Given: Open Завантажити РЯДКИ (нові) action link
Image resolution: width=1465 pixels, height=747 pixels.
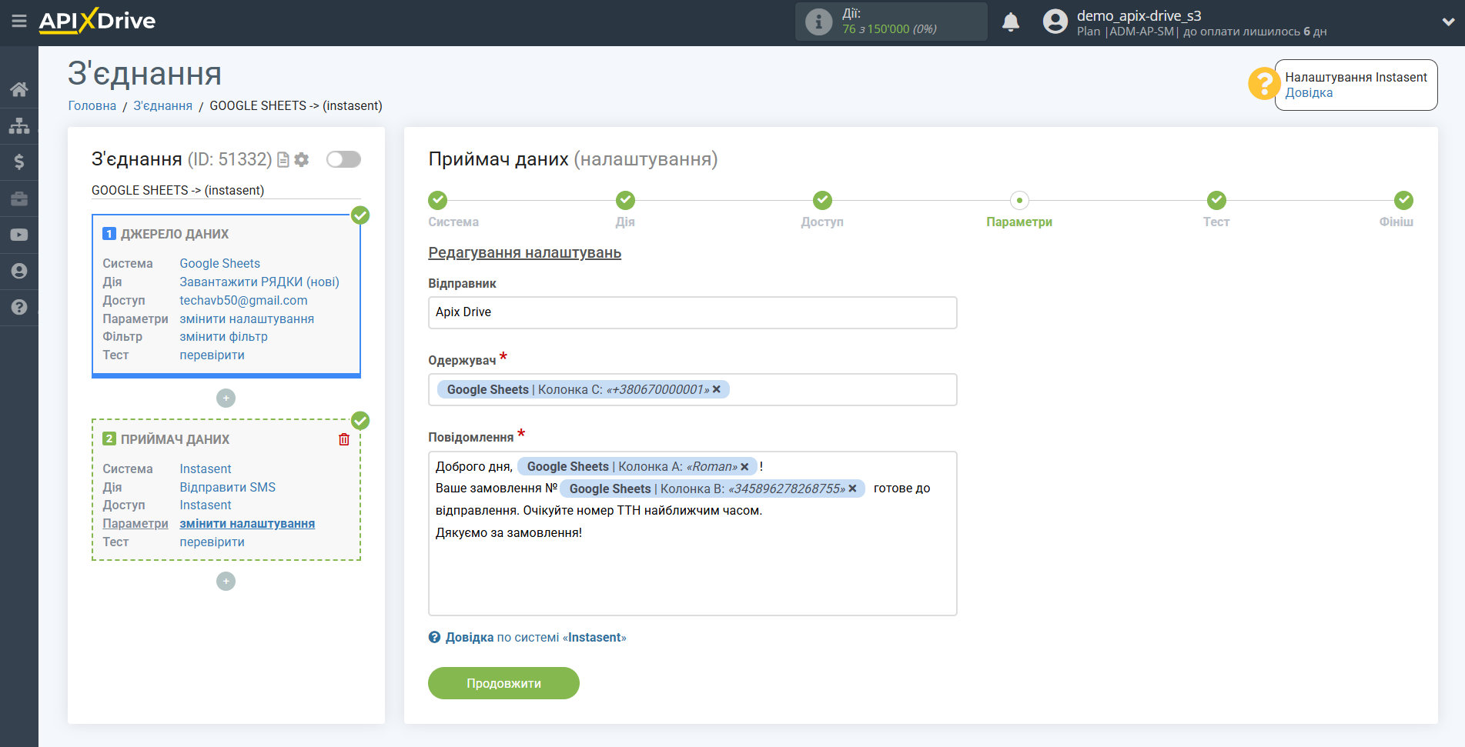Looking at the screenshot, I should click(259, 282).
